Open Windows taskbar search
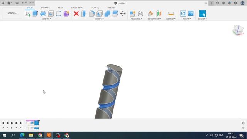Viewport: 247px width, 139px height. click(13, 135)
